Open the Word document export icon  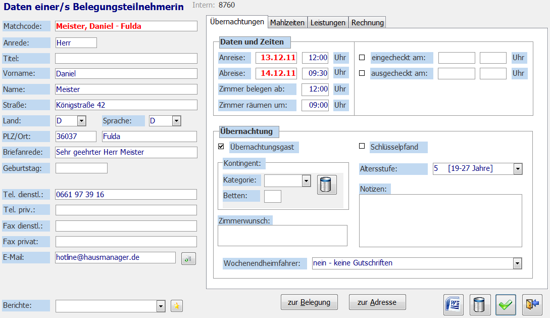[x=454, y=304]
